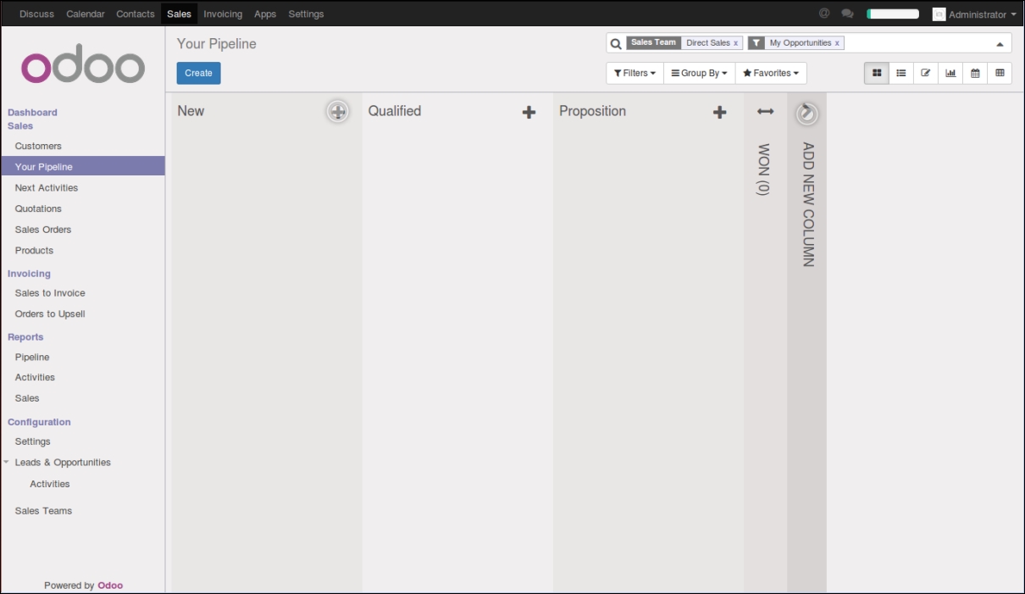Switch to Kanban view icon
1025x594 pixels.
point(877,73)
